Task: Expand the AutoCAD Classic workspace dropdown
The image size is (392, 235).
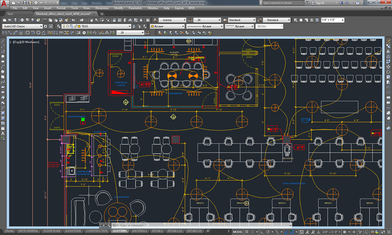Action: (41, 26)
